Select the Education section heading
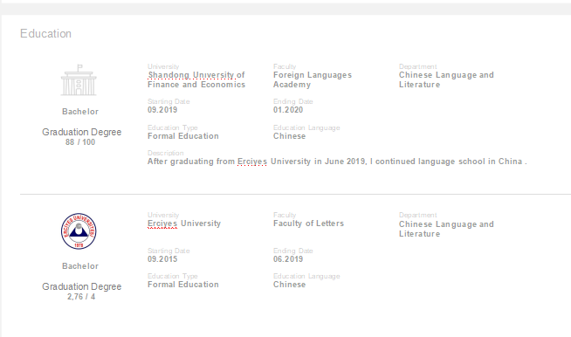 (45, 33)
